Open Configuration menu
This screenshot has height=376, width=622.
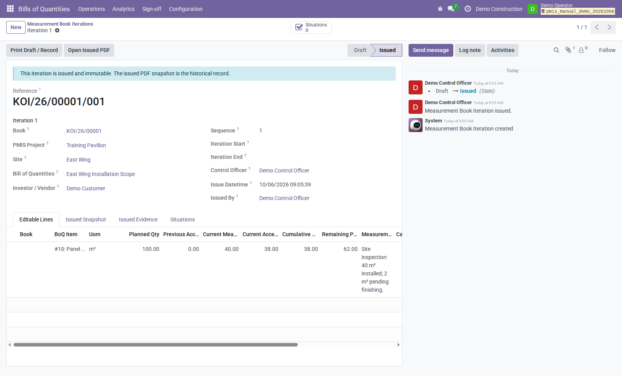click(185, 9)
